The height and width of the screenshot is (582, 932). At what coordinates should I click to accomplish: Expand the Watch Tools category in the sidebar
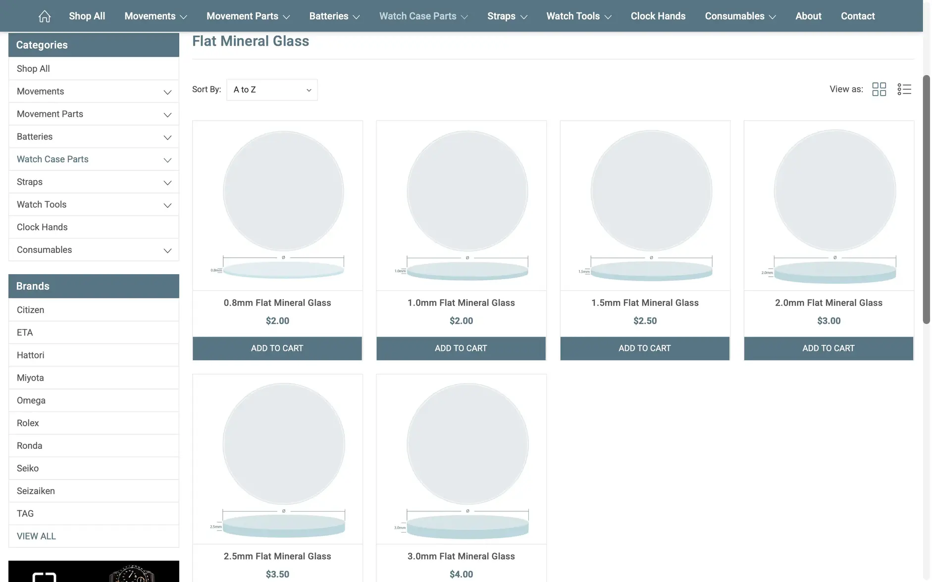point(167,204)
